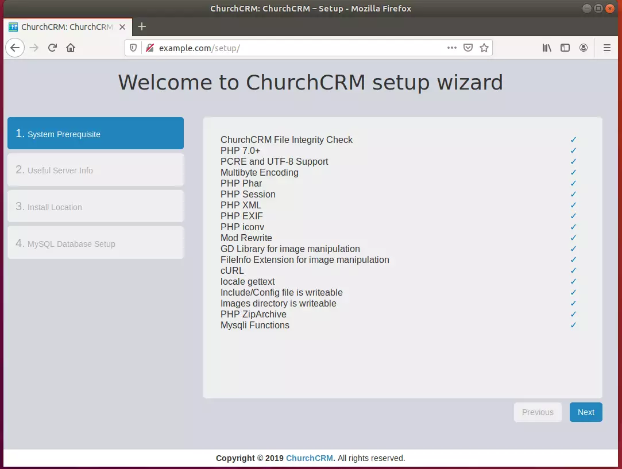Click 'PHP iconv' text
Screen dimensions: 622x469
tap(242, 227)
